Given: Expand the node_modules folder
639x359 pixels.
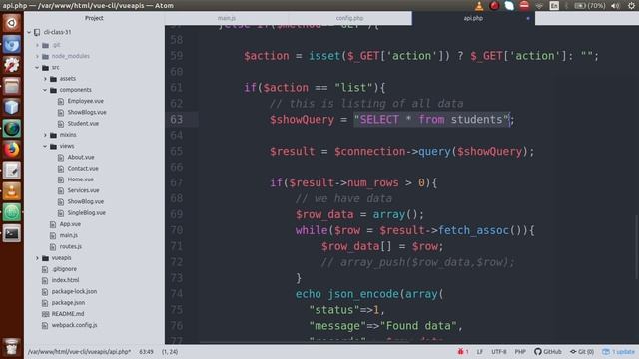Looking at the screenshot, I should pyautogui.click(x=37, y=56).
